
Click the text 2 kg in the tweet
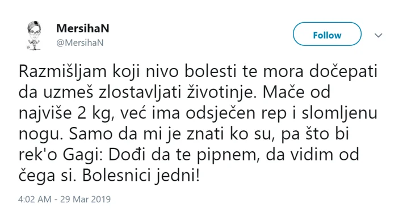click(x=95, y=114)
